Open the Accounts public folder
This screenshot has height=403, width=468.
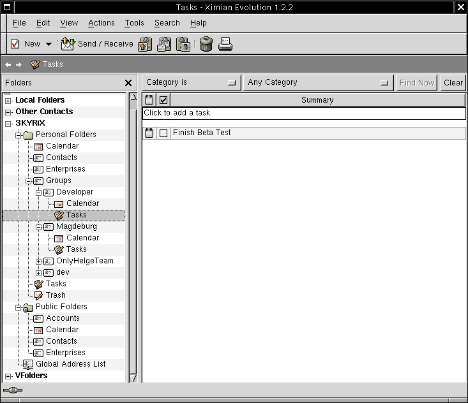pos(63,318)
